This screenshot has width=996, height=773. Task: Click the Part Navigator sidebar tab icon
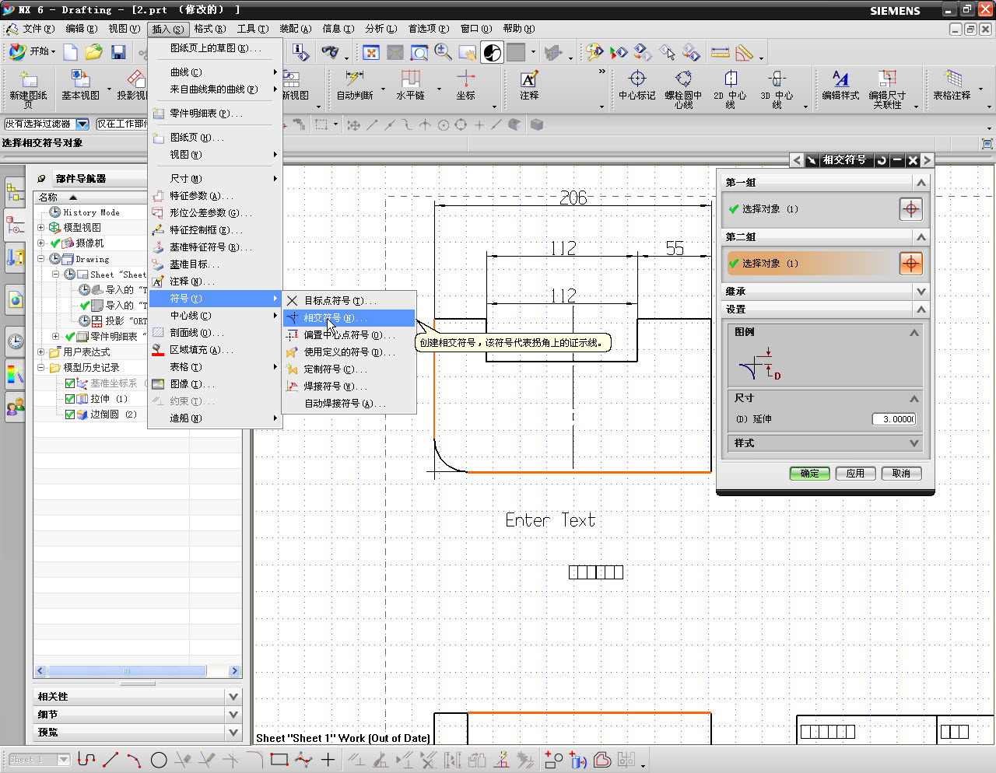(15, 226)
